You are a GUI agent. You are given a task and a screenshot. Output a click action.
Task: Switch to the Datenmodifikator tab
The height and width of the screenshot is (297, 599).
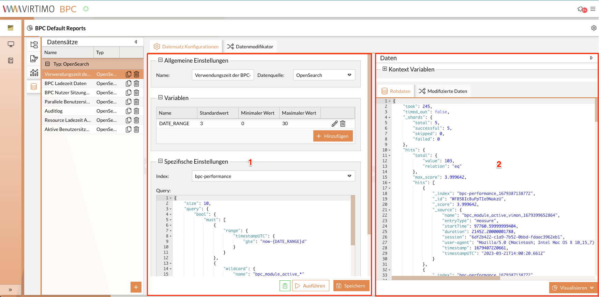[250, 47]
